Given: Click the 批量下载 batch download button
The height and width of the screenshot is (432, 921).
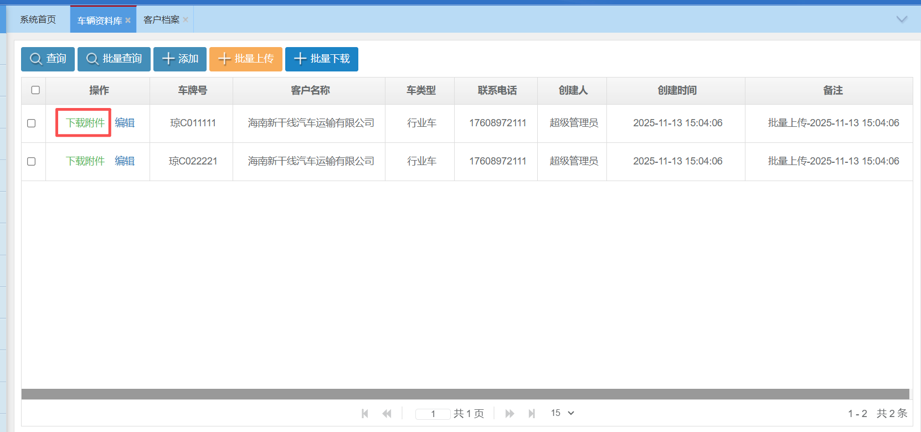Looking at the screenshot, I should [321, 59].
